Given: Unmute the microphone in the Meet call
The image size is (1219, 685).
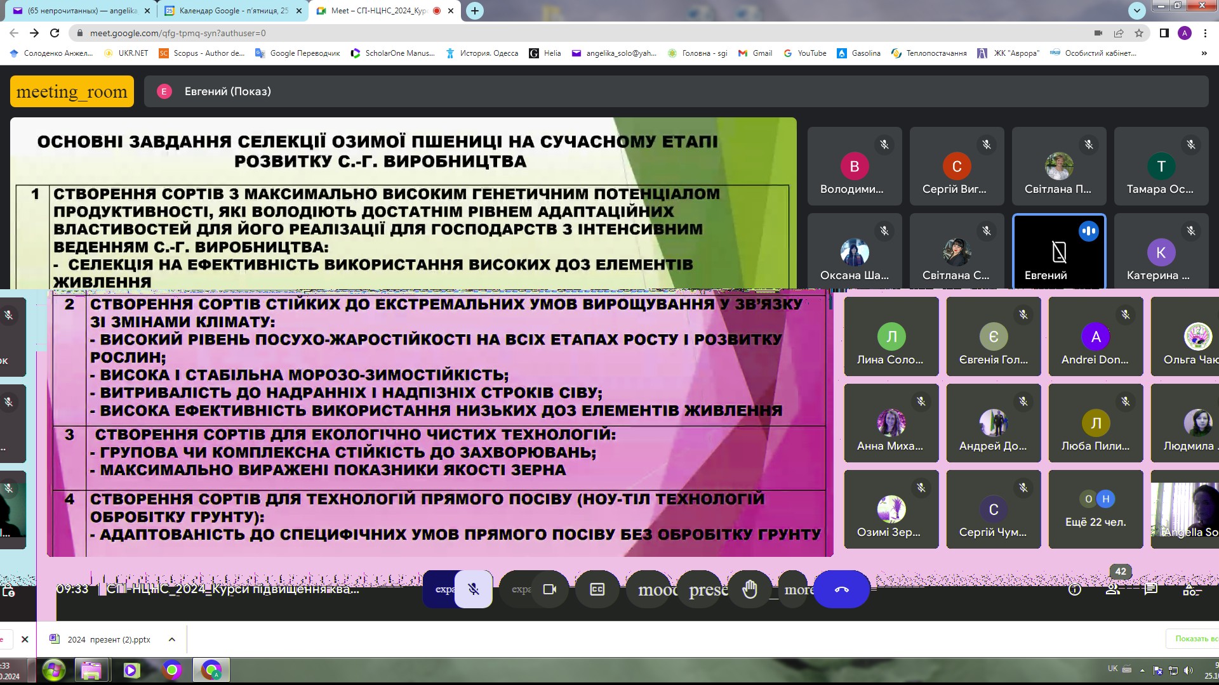Looking at the screenshot, I should [474, 589].
